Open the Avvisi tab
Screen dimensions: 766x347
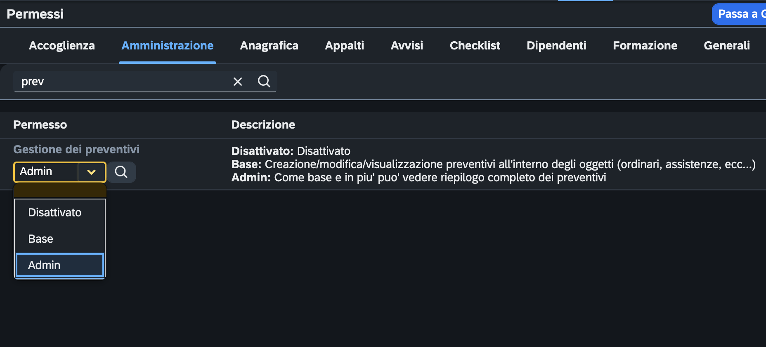coord(407,45)
